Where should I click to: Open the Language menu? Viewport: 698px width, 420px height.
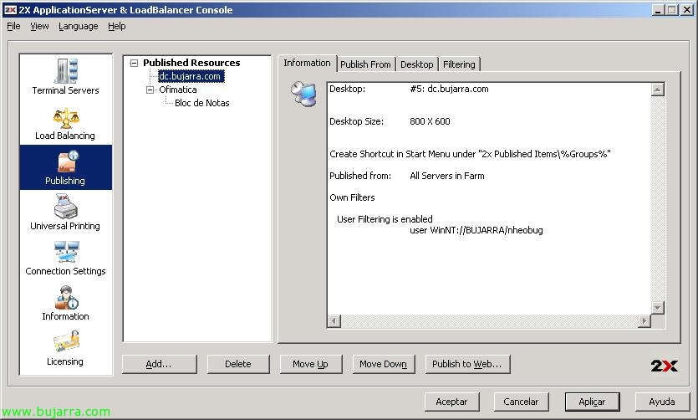(79, 26)
